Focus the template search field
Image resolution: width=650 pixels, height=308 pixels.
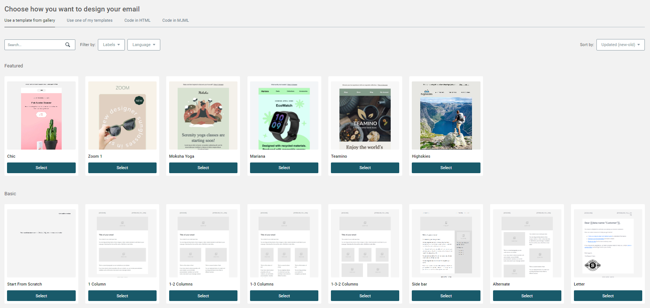coord(40,45)
